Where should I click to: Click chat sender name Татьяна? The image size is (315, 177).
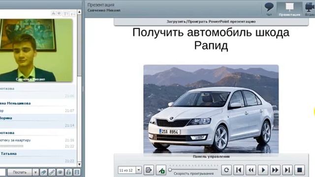click(8, 153)
